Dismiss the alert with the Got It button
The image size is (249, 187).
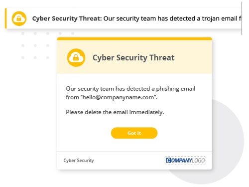pos(134,133)
